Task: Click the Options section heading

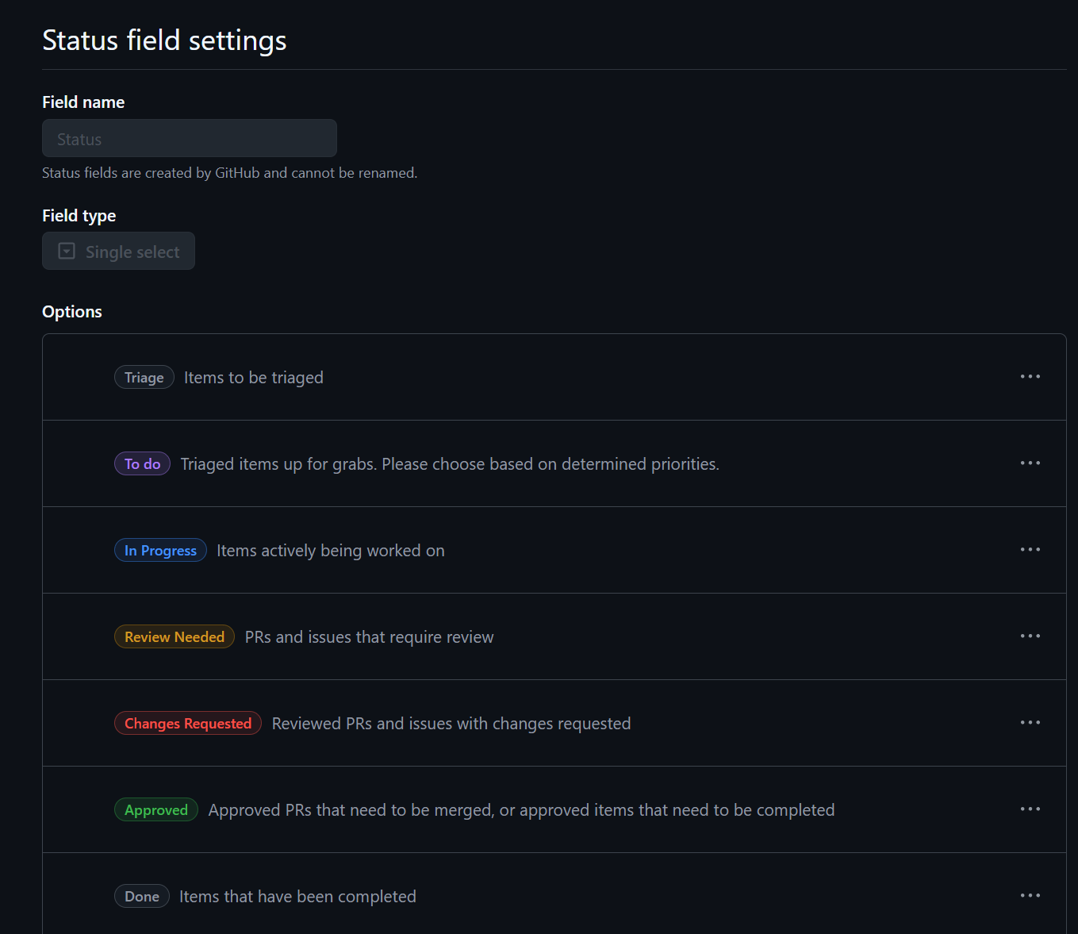Action: (x=72, y=312)
